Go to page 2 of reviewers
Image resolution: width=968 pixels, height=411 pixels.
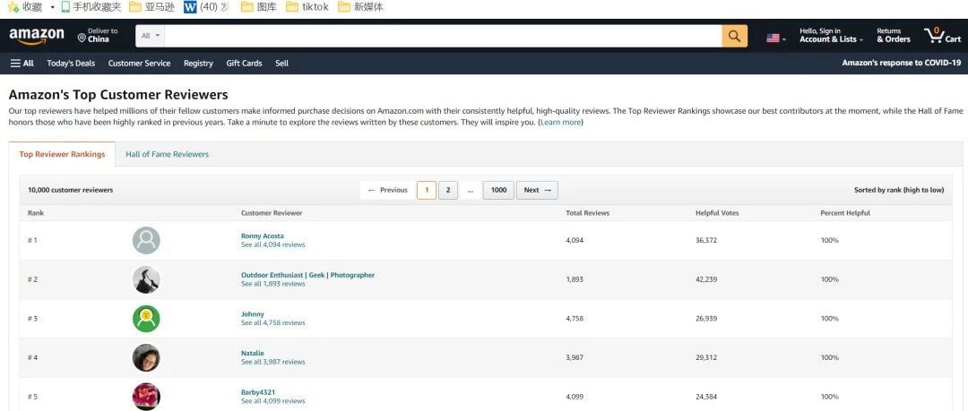click(x=448, y=190)
